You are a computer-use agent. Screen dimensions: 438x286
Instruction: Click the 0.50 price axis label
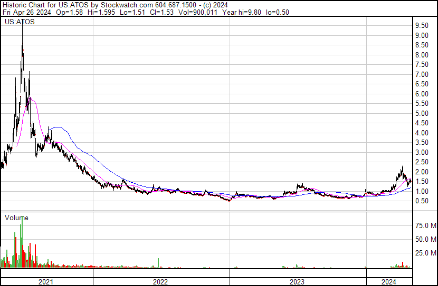pos(421,201)
